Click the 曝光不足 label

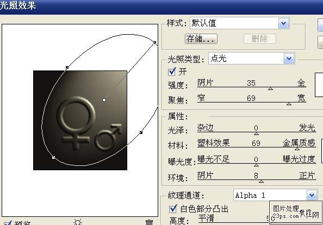(x=213, y=159)
